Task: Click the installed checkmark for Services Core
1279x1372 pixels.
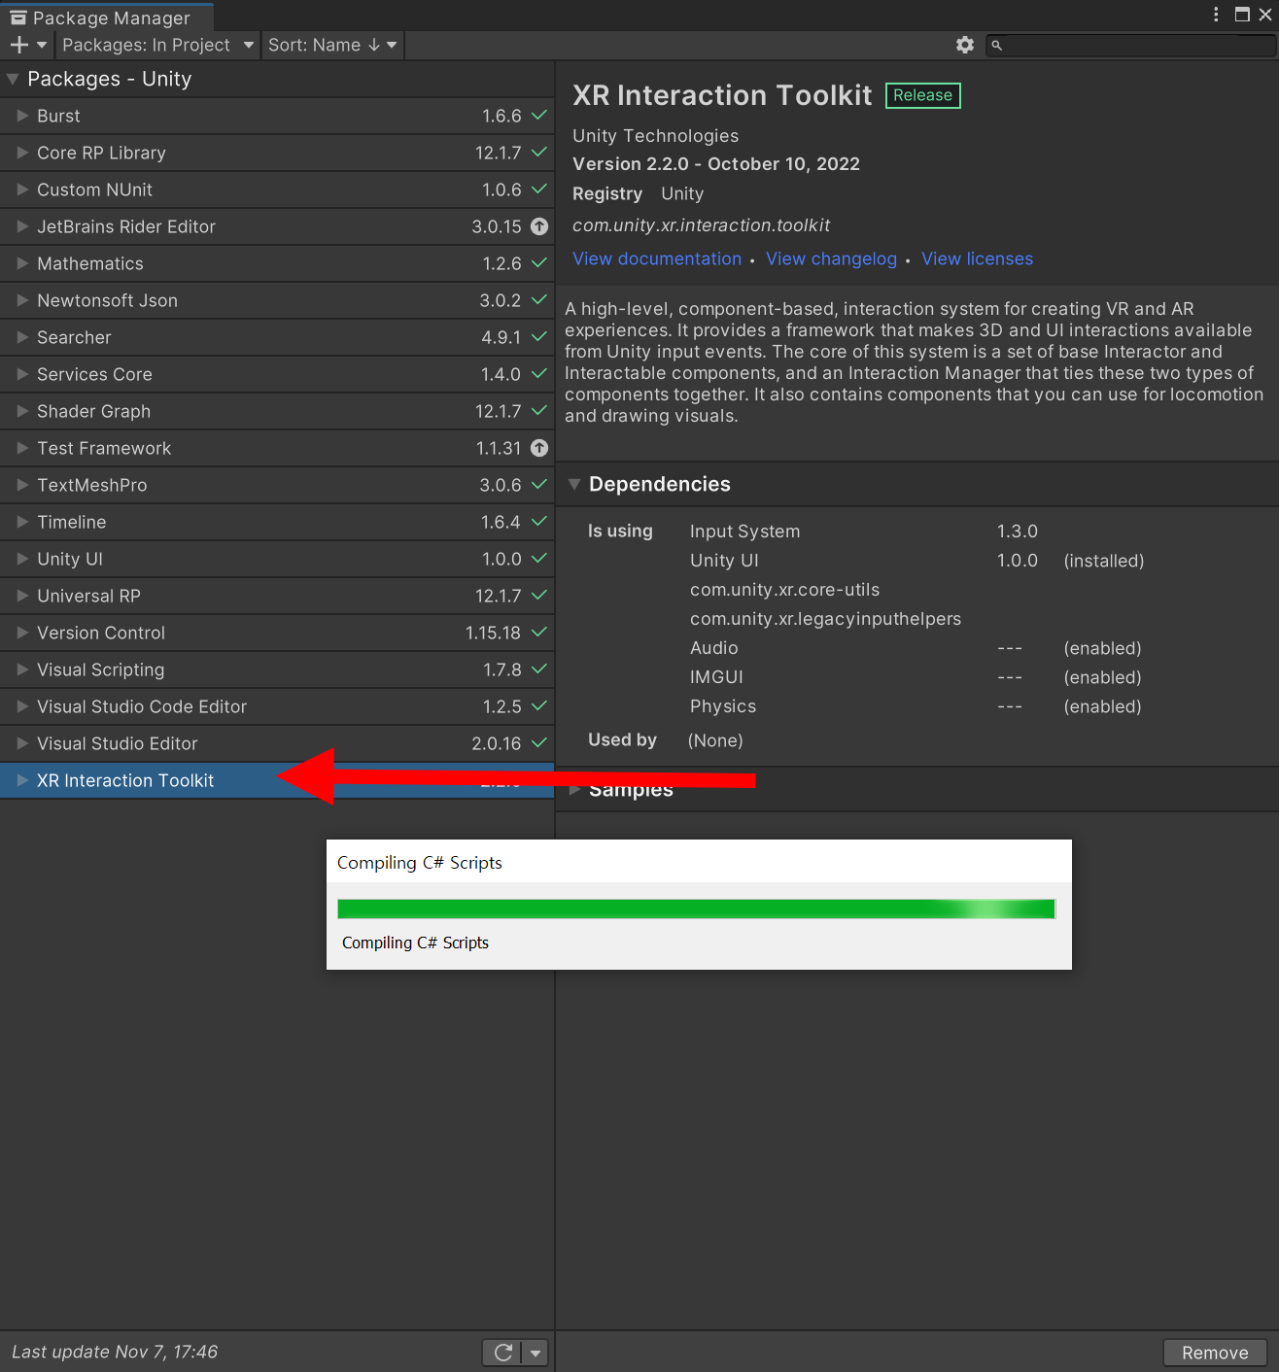Action: click(539, 374)
